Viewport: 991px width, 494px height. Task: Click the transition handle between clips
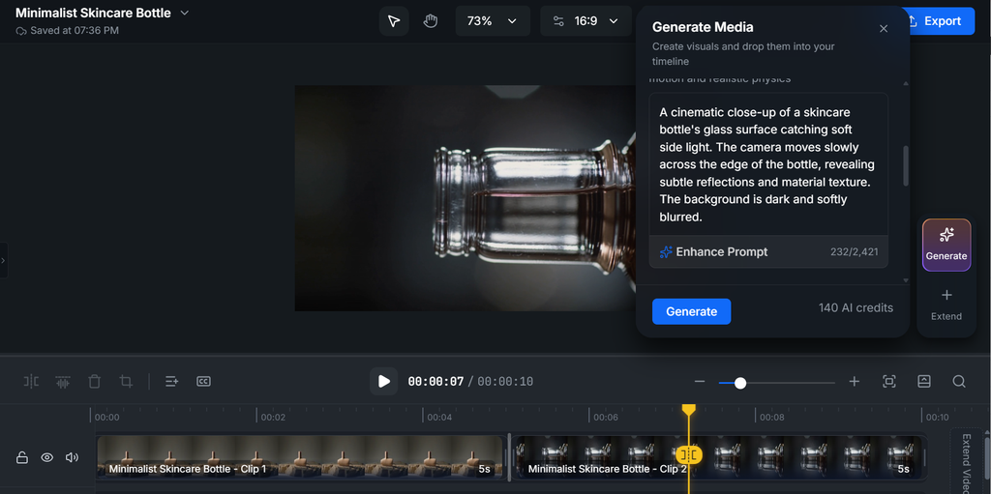pos(509,456)
